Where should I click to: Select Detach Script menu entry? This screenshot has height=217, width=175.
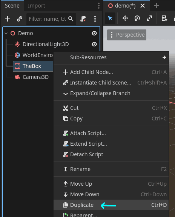tap(111, 154)
